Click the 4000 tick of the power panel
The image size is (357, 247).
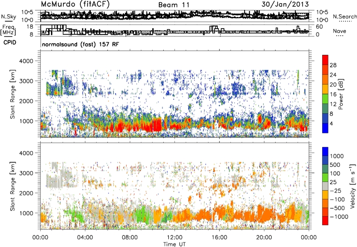tap(26, 61)
